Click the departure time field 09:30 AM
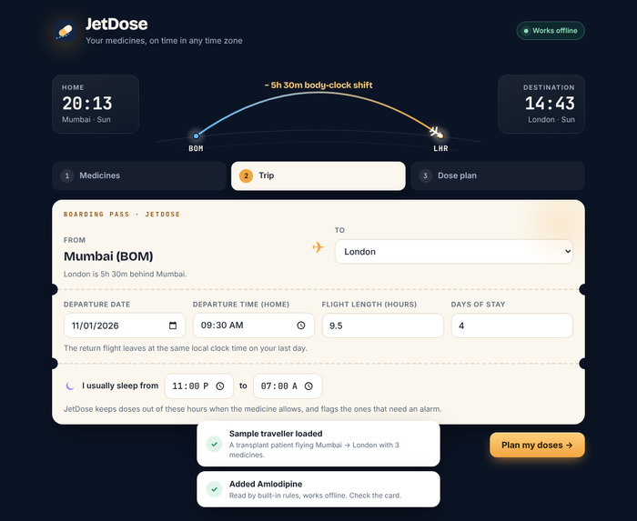This screenshot has height=521, width=637. (x=254, y=326)
